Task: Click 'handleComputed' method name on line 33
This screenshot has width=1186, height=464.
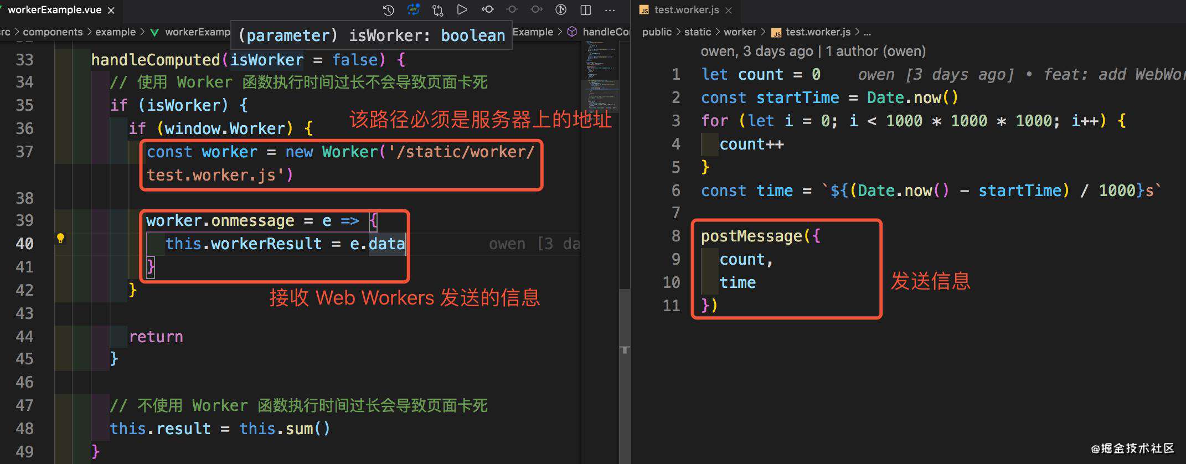Action: [156, 60]
